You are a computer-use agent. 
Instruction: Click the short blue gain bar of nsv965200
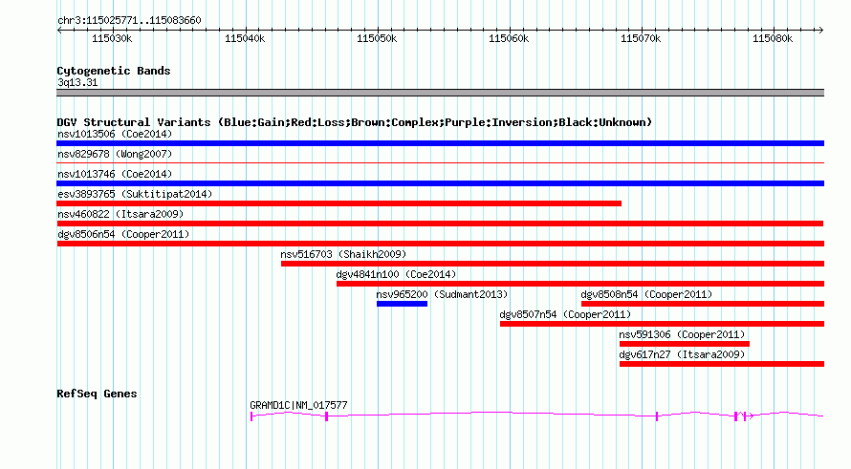(403, 304)
